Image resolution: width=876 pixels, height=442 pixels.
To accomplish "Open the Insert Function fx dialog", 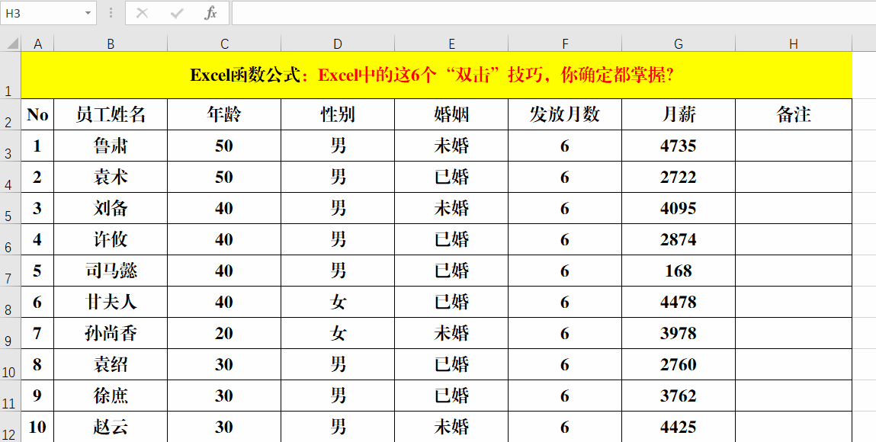I will point(210,13).
